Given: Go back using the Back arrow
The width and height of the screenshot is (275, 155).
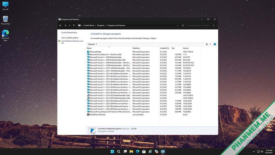Looking at the screenshot, I should 60,25.
